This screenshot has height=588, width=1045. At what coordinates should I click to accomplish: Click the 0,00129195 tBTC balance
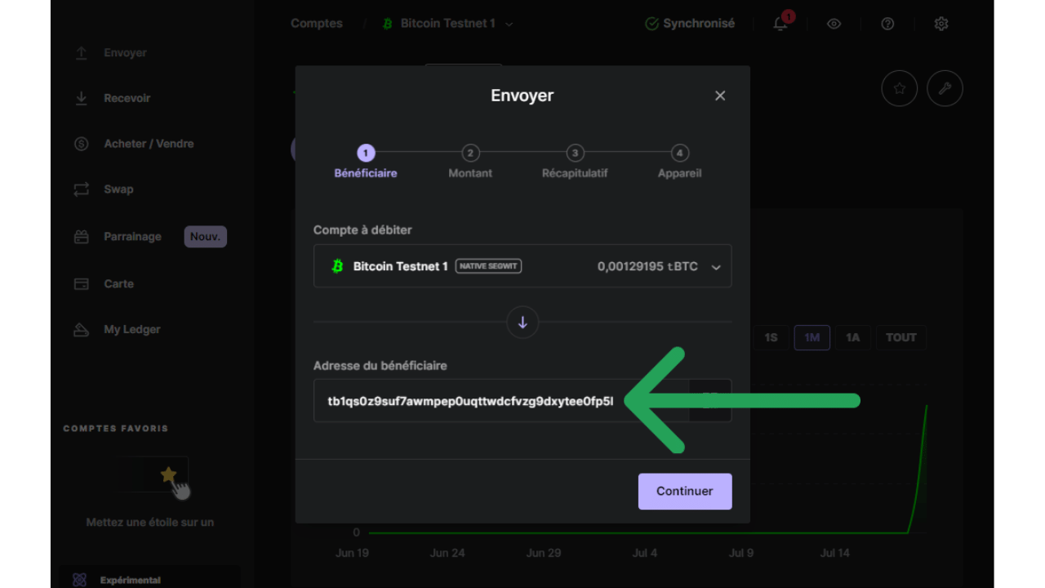click(647, 266)
